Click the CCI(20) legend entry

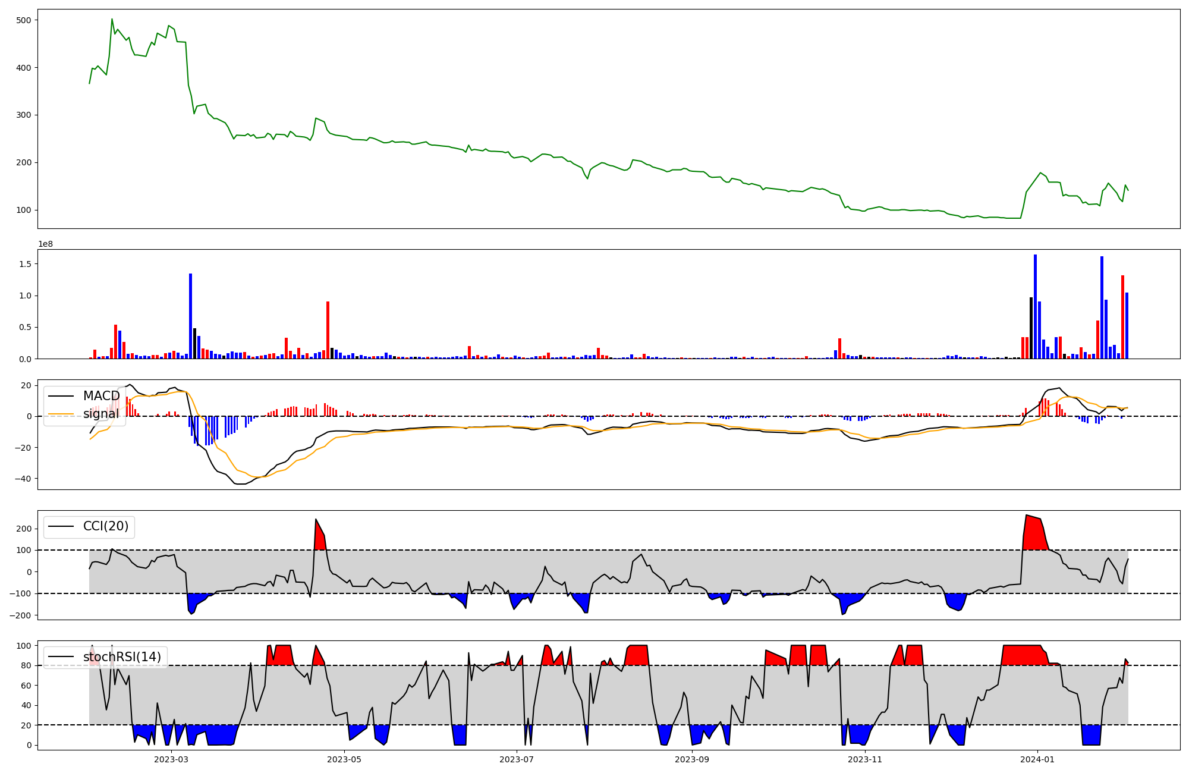click(105, 526)
